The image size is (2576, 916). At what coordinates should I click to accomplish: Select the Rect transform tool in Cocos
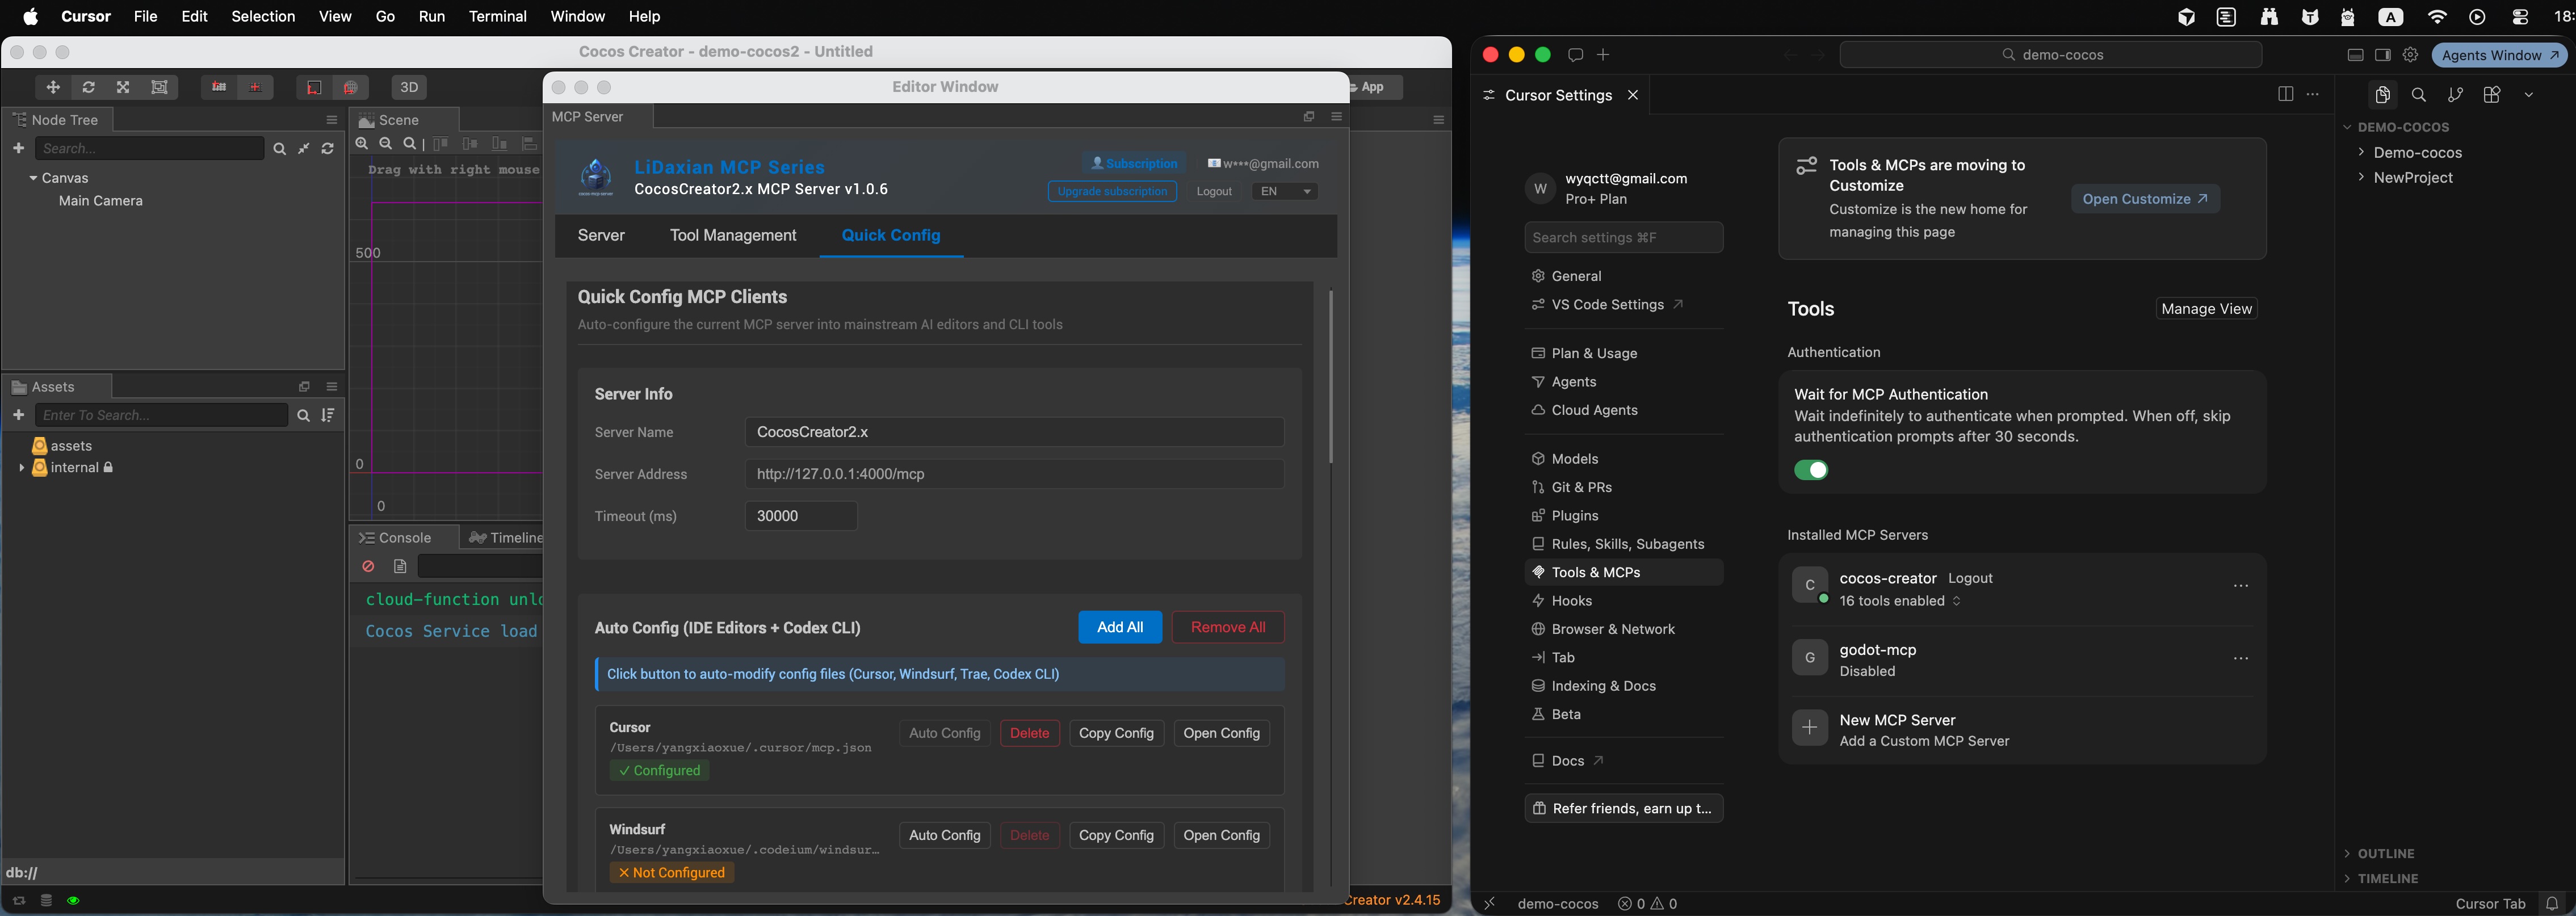[159, 87]
